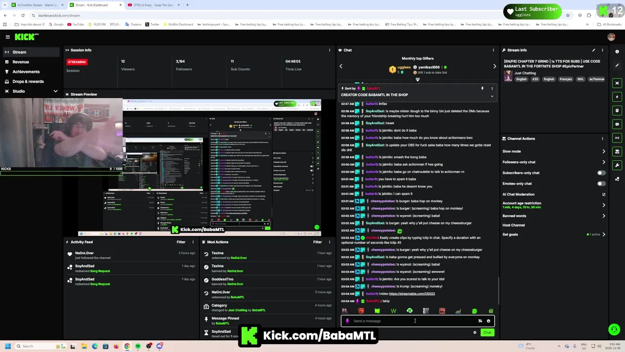Open a new browser tab with plus
Image resolution: width=625 pixels, height=352 pixels.
[187, 5]
